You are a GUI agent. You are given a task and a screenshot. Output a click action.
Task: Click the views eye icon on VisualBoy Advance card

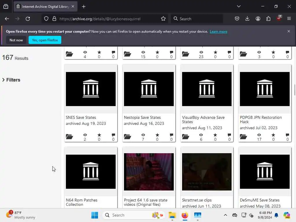coord(201,135)
